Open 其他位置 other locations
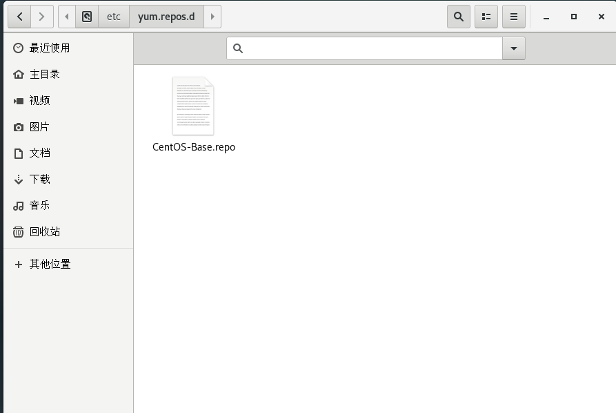This screenshot has height=413, width=616. (68, 265)
